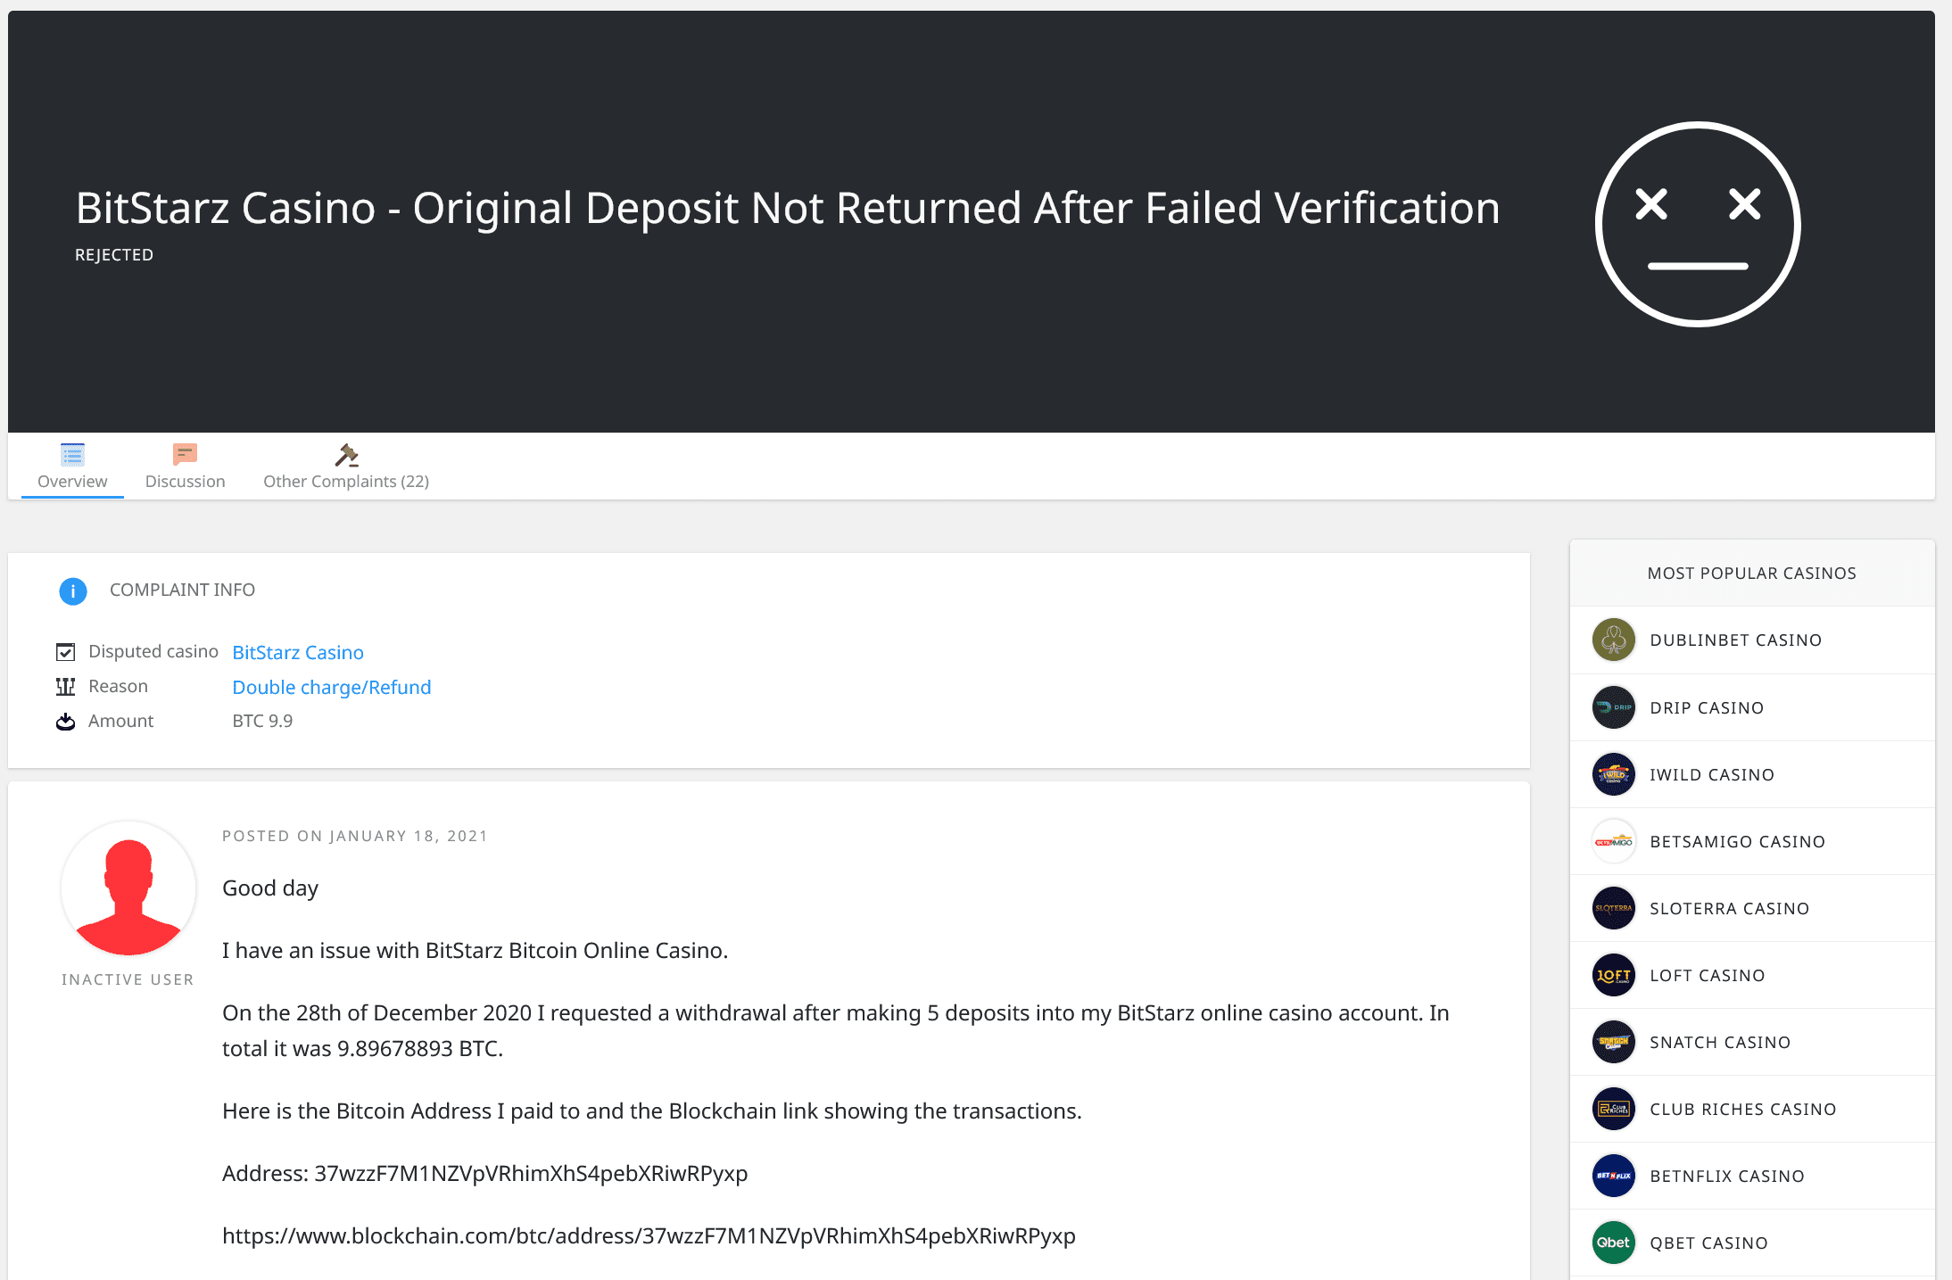Open the Sloterra Casino link
This screenshot has height=1280, width=1952.
1730,909
